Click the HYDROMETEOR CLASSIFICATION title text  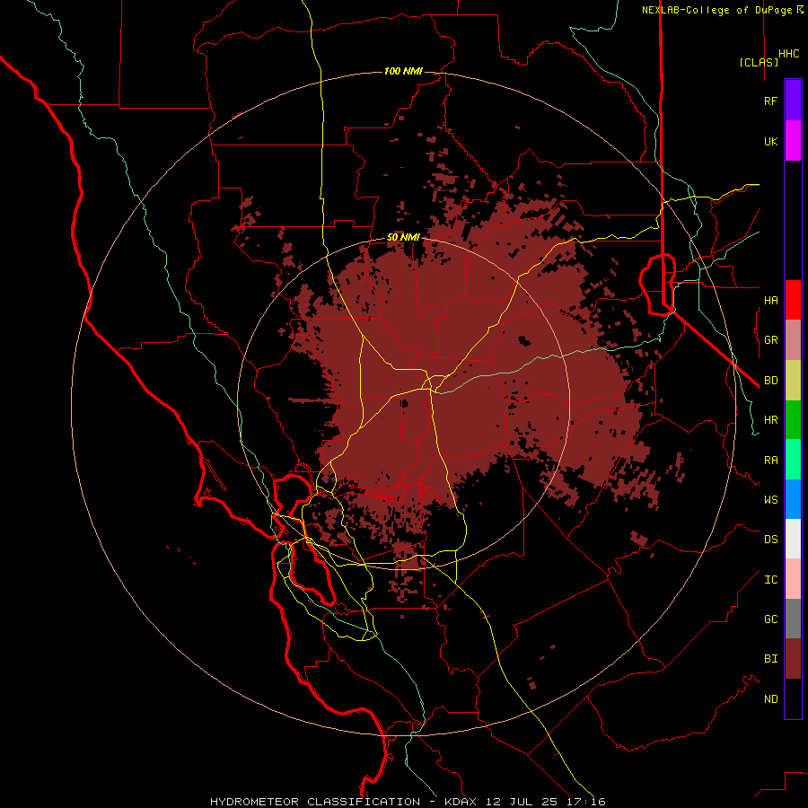tap(315, 802)
